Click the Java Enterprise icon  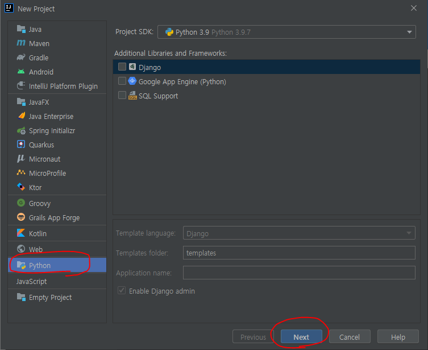click(x=22, y=116)
